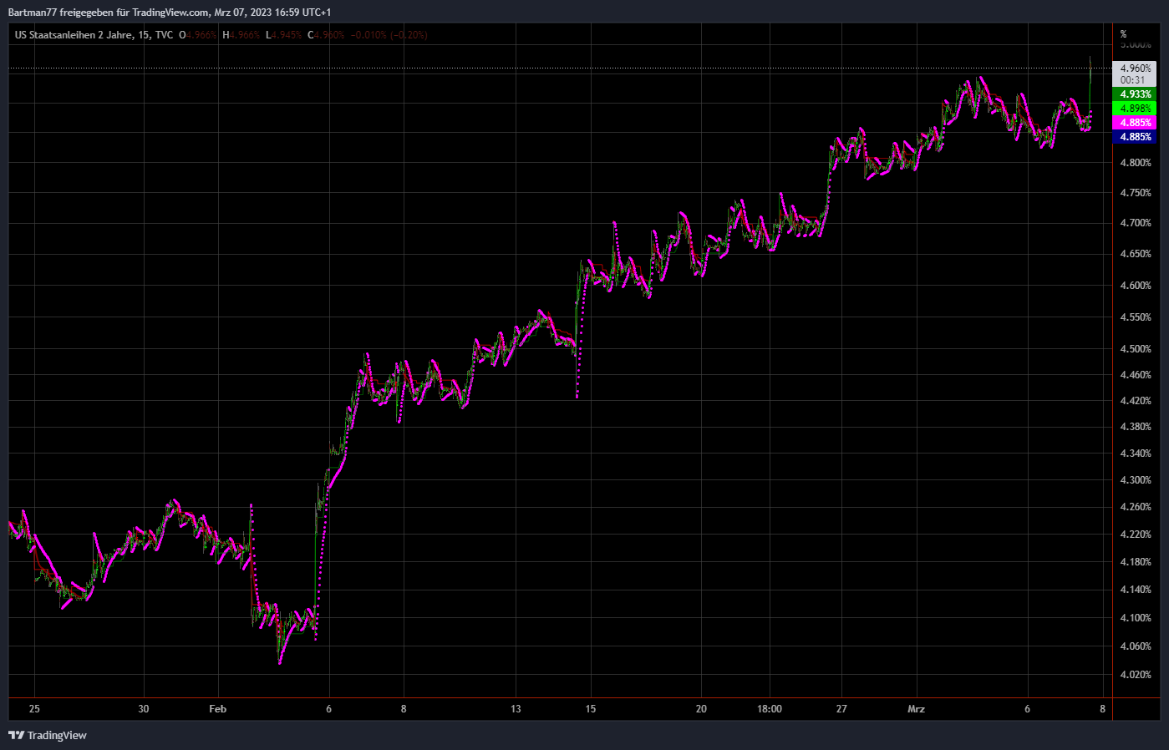Image resolution: width=1169 pixels, height=750 pixels.
Task: Click the bright green '4.898%' price label
Action: click(1135, 109)
